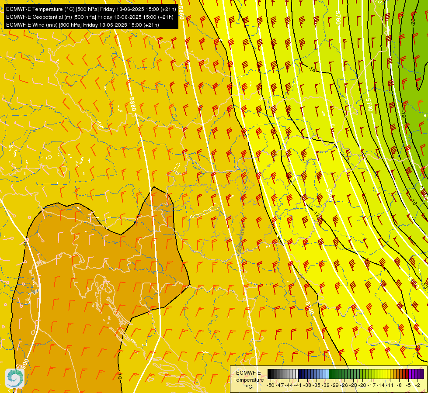Select the 'ECMWF-E Geopotential (m) [500 hPa]' title line
This screenshot has height=393, width=428.
tap(90, 17)
